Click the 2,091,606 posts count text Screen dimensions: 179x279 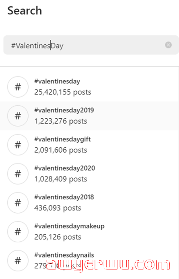click(60, 150)
